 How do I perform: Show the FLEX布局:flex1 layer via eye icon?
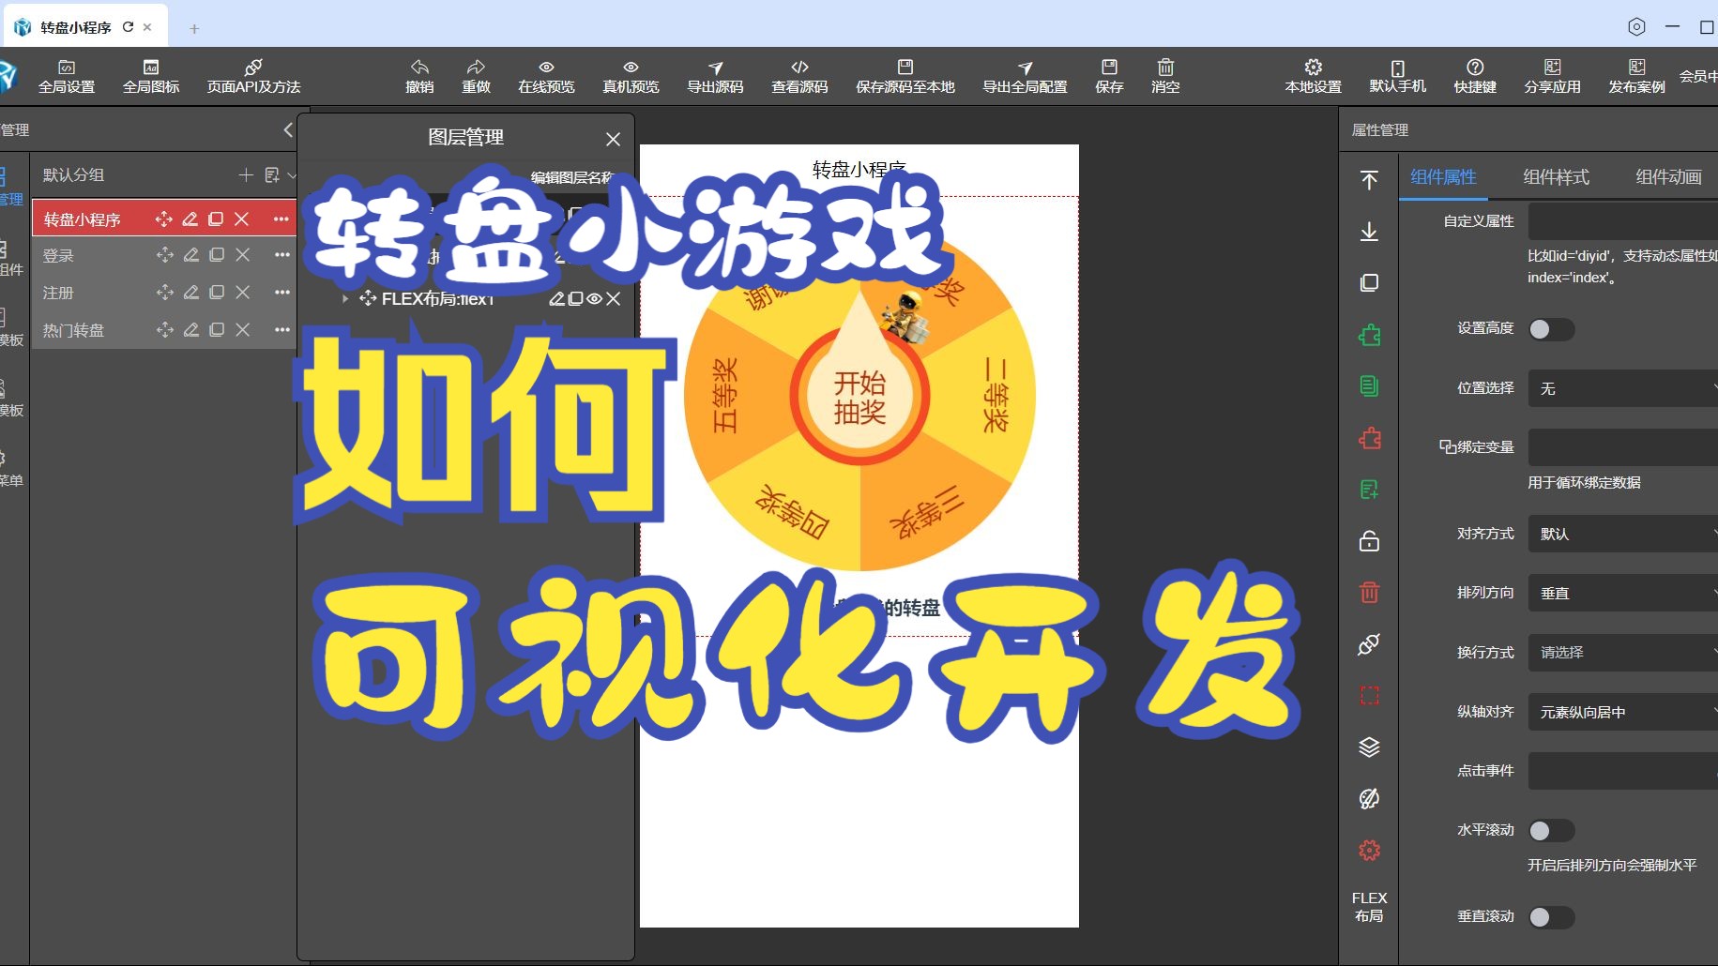point(595,299)
